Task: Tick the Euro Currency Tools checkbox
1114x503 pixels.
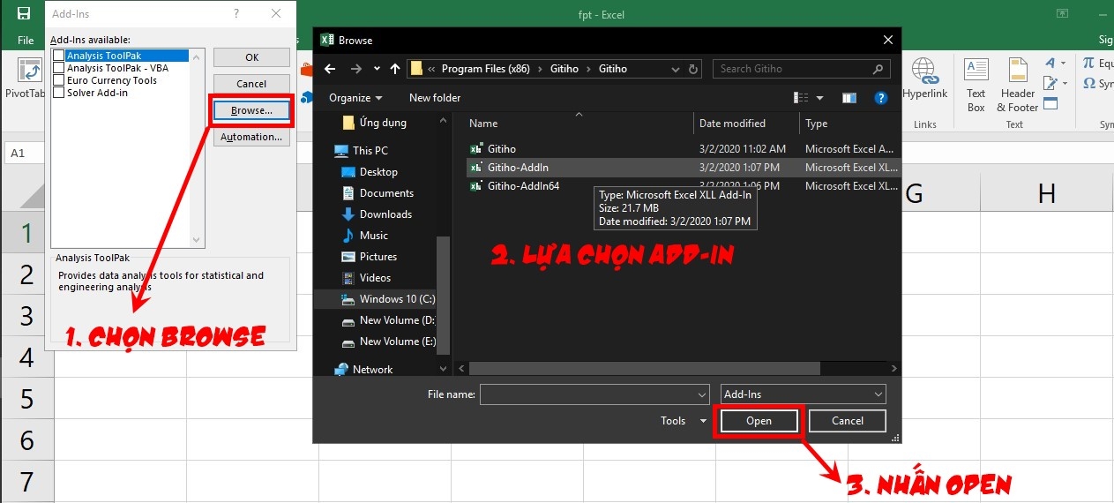Action: click(x=59, y=80)
